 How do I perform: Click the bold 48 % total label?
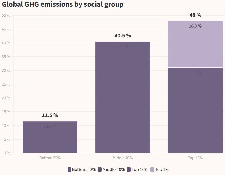[x=195, y=15]
